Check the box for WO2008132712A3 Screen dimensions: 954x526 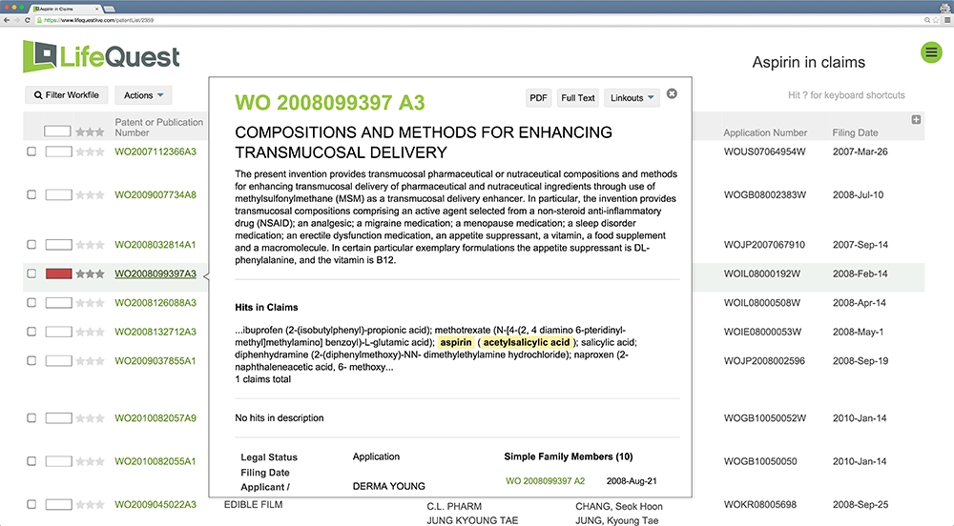click(x=31, y=332)
